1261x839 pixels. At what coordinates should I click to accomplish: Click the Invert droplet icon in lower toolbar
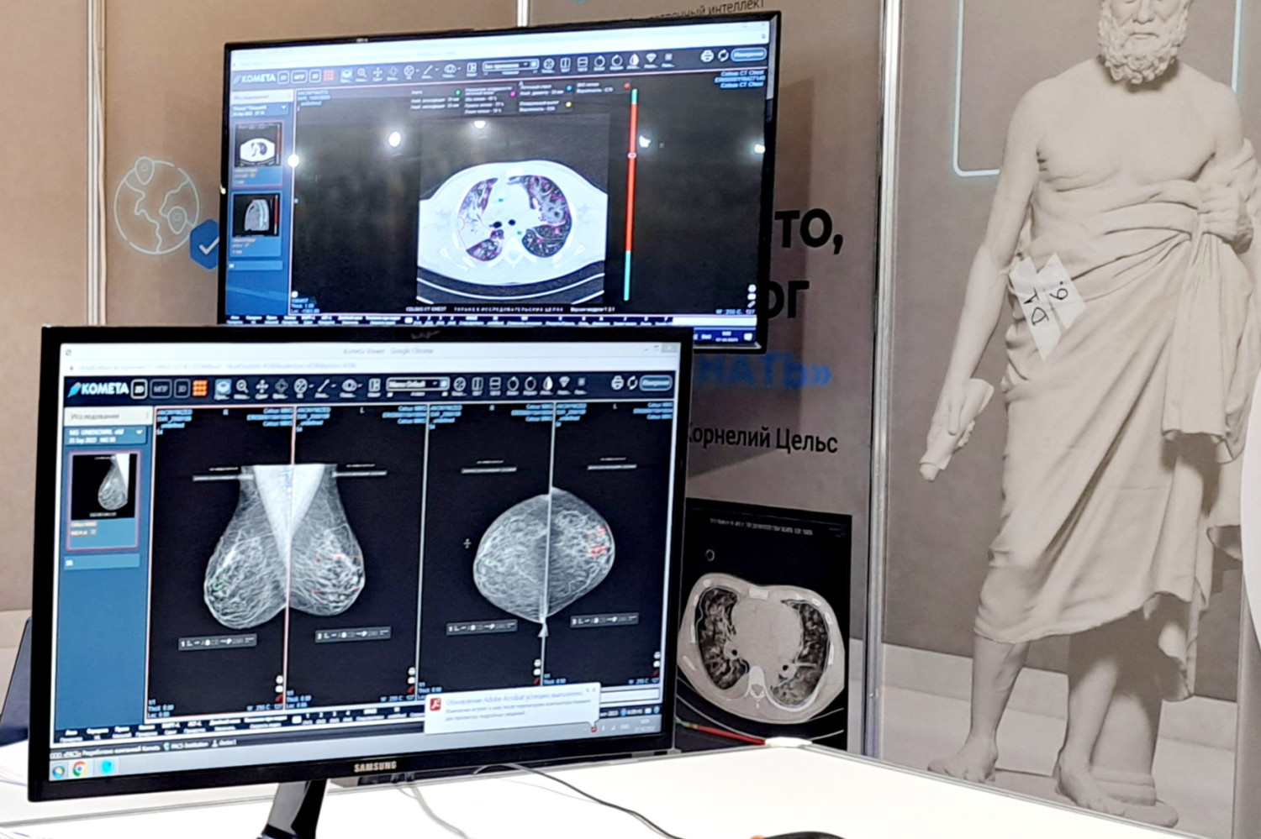pos(547,385)
